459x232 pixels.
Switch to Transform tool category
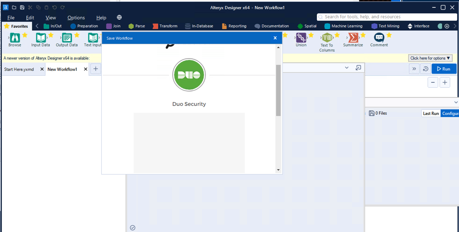point(165,26)
